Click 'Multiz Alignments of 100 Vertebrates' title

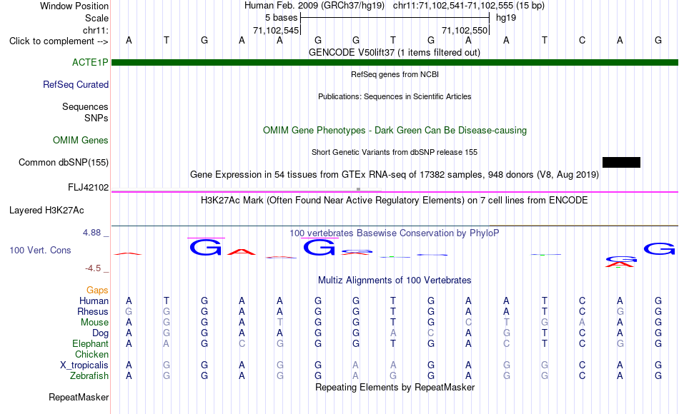coord(395,281)
